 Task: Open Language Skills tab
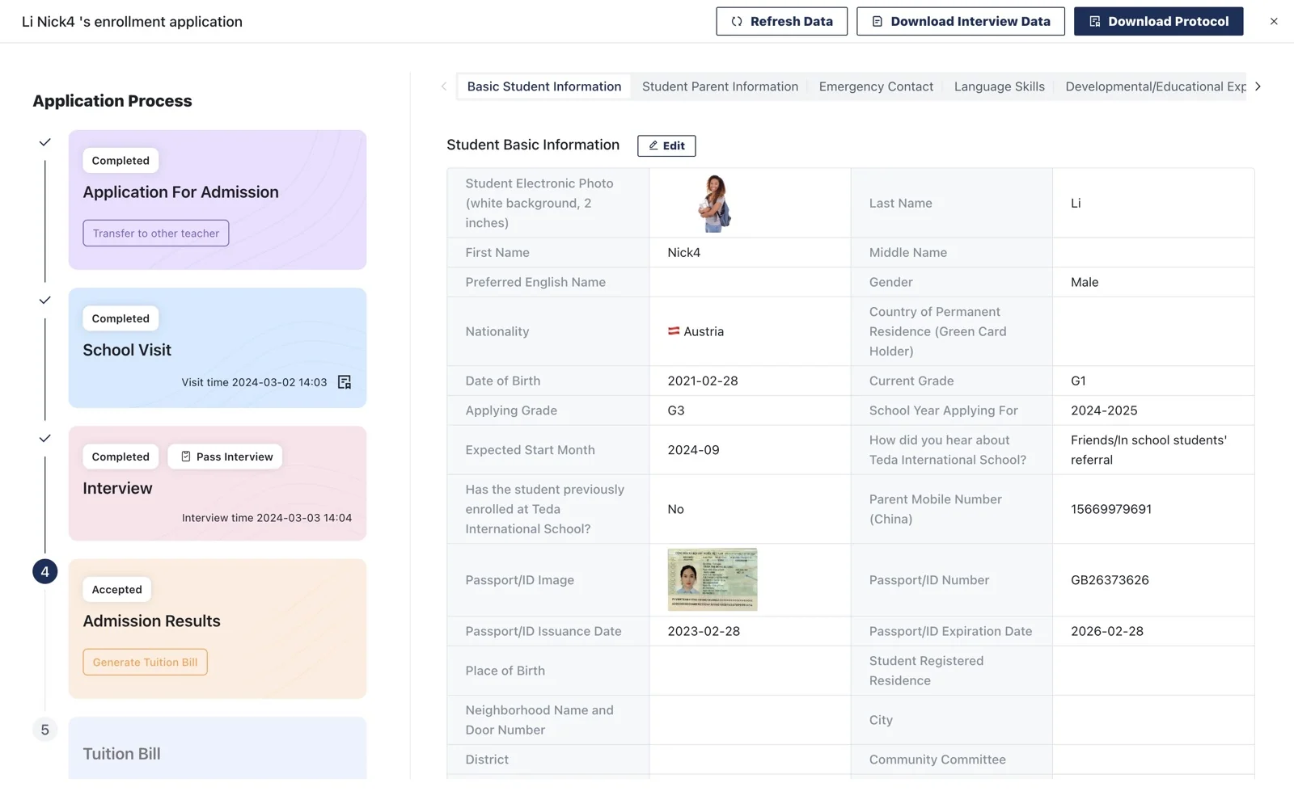click(x=999, y=86)
